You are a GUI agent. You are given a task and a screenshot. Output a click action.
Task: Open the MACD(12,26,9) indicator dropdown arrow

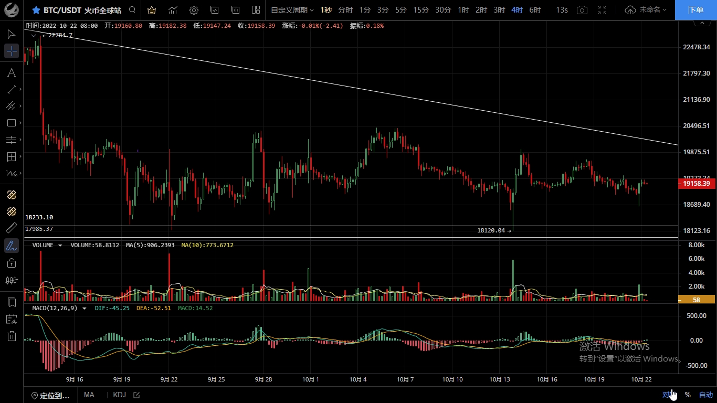point(84,308)
